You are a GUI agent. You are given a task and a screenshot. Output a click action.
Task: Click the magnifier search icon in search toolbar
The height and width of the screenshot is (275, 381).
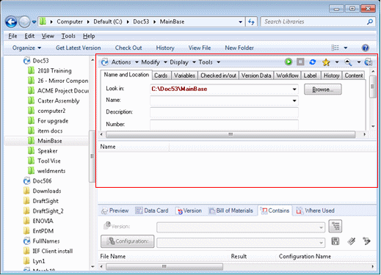[348, 62]
